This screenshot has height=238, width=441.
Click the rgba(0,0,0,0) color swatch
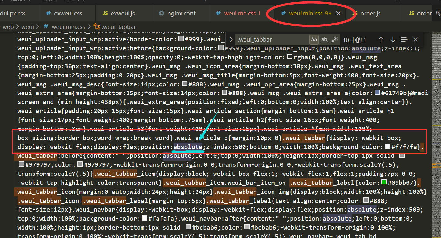click(289, 57)
